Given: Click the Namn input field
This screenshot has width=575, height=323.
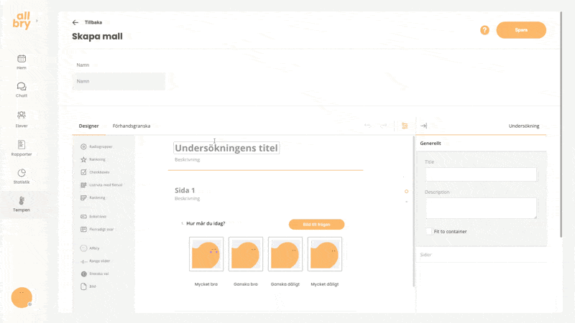Looking at the screenshot, I should click(119, 81).
